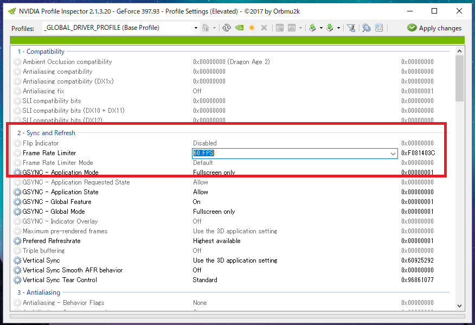
Task: Expand the arrow next to the home icon
Action: [x=214, y=28]
